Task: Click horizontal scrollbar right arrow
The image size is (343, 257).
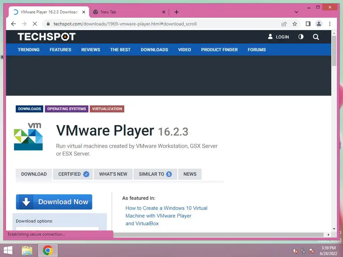Action: tap(328, 235)
